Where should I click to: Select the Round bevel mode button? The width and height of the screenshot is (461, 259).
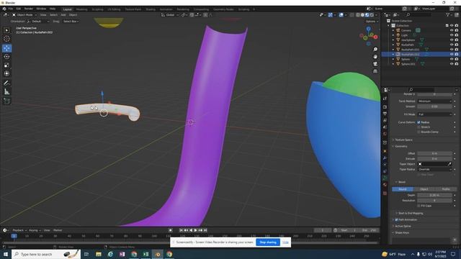click(403, 189)
